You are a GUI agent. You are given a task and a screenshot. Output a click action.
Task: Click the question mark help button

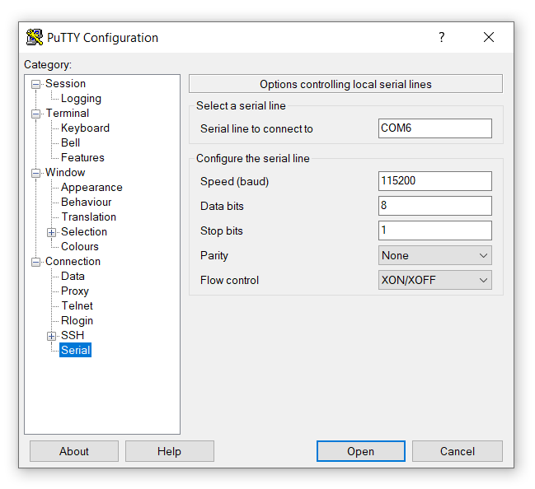point(442,37)
